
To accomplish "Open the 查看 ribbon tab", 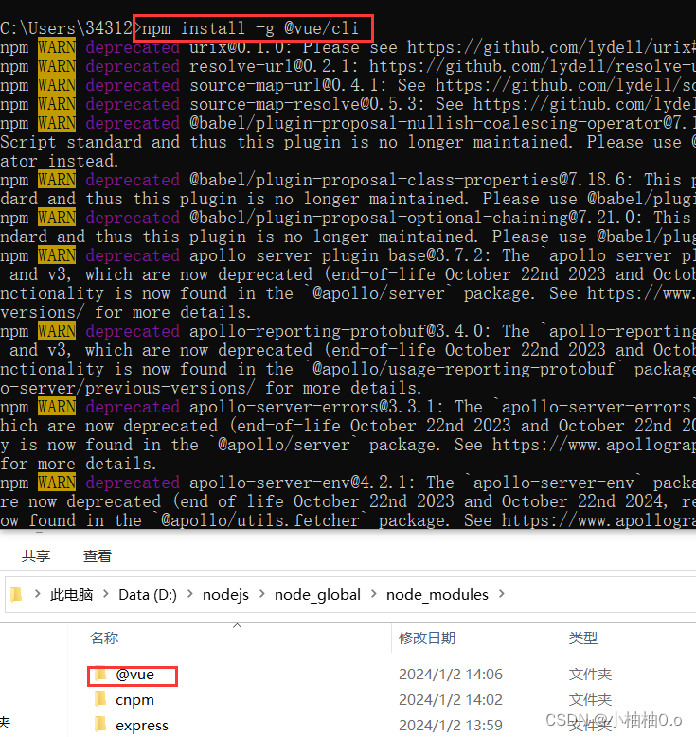I will [98, 556].
